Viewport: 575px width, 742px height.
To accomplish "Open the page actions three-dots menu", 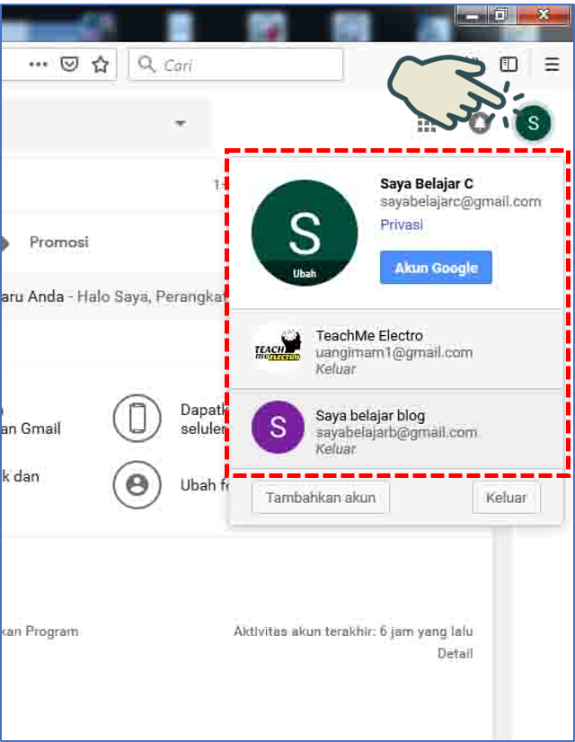I will click(39, 64).
